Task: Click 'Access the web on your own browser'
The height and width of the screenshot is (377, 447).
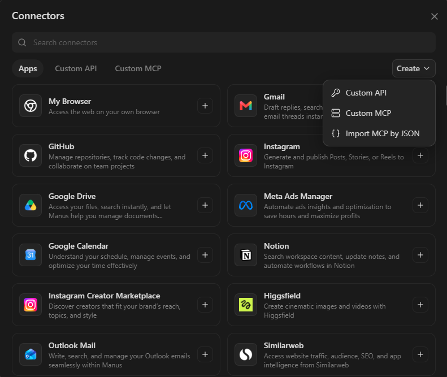Action: 104,112
